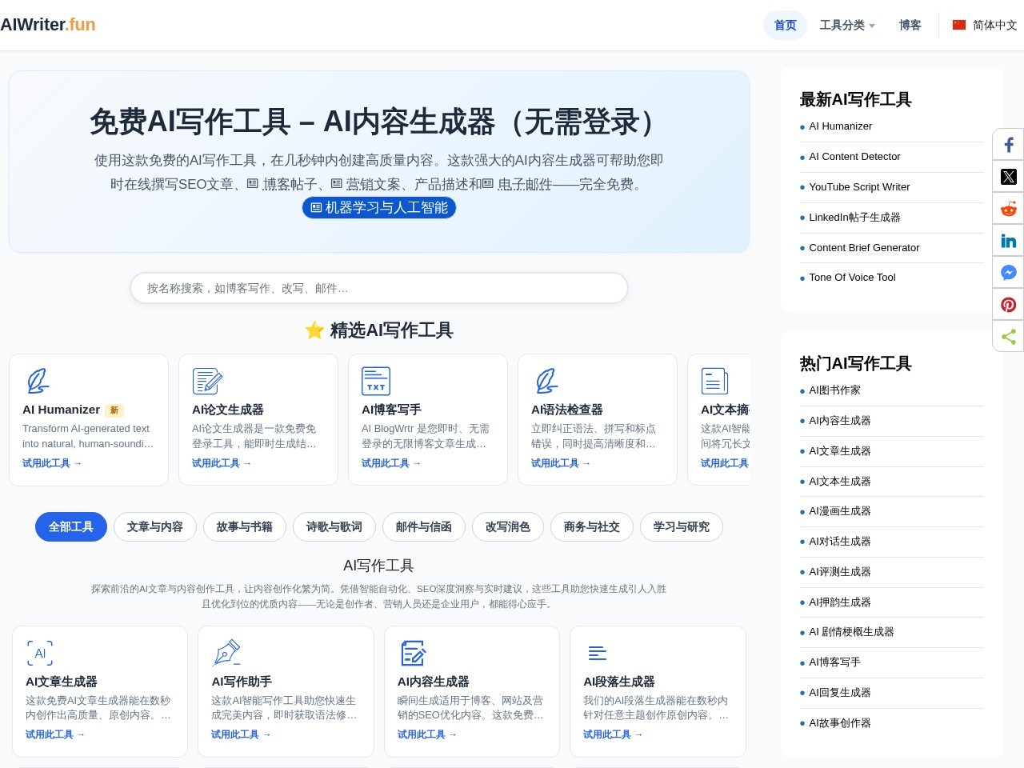This screenshot has width=1024, height=768.
Task: Click the China flag language icon
Action: 959,25
